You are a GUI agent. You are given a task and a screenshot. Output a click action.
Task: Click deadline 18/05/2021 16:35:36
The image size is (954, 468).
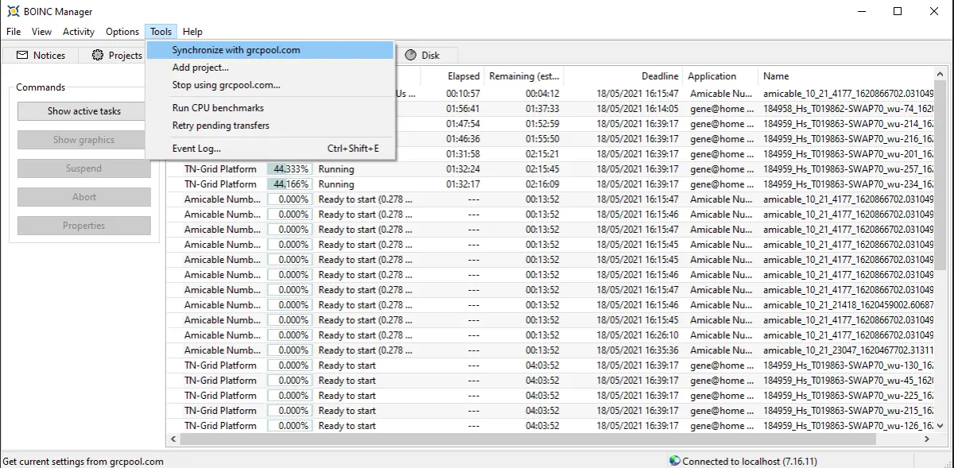tap(638, 350)
